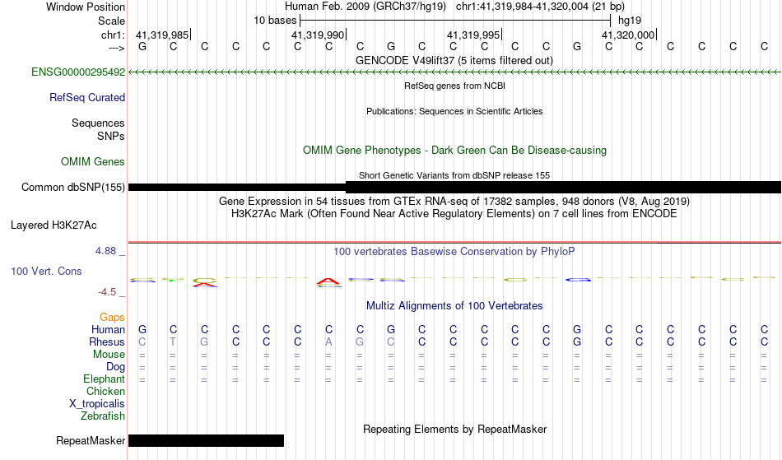The height and width of the screenshot is (460, 782).
Task: Click the ENSG00000295492 gene label
Action: tap(78, 72)
